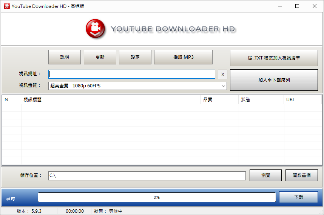Select the URL column header
The width and height of the screenshot is (324, 215).
(x=302, y=100)
